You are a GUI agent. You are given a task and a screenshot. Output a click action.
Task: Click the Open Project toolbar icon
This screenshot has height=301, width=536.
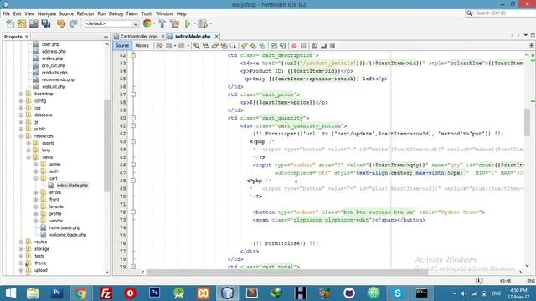click(x=33, y=24)
